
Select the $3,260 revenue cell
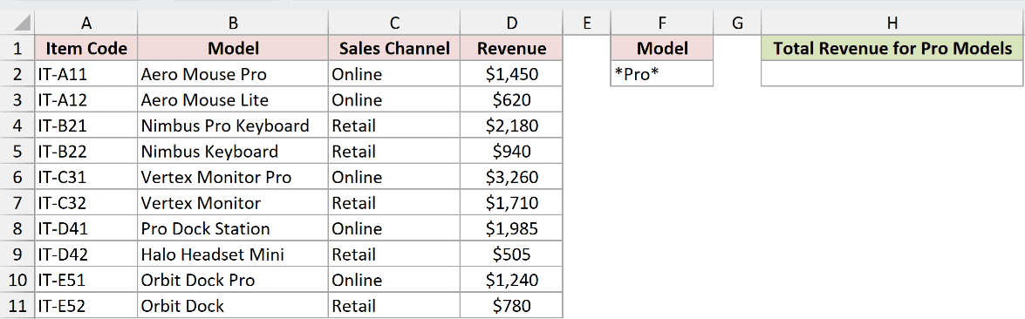coord(512,177)
